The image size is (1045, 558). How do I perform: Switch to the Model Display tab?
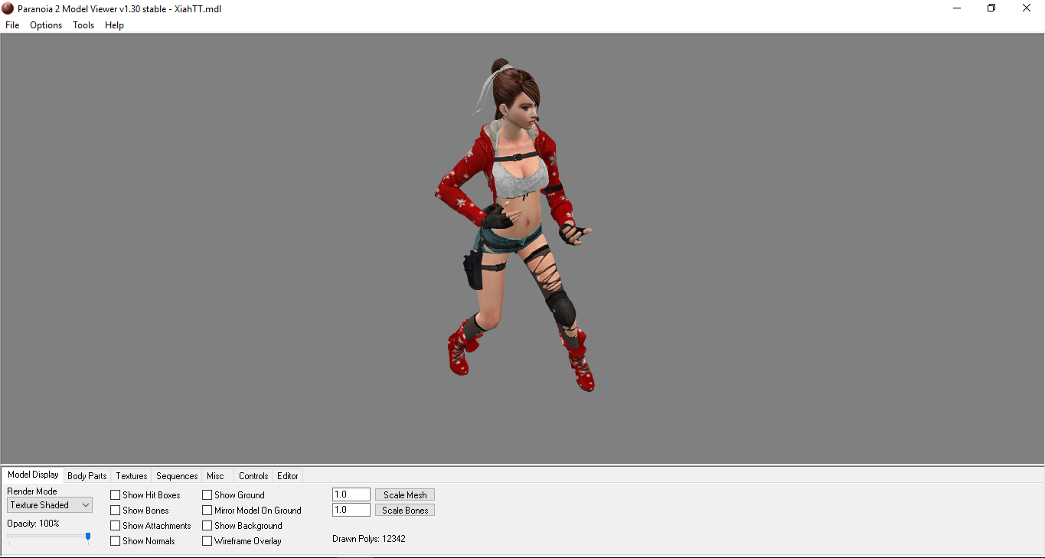point(33,475)
